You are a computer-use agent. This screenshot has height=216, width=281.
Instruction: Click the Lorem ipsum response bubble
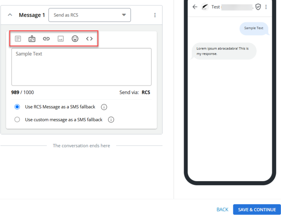pos(224,51)
